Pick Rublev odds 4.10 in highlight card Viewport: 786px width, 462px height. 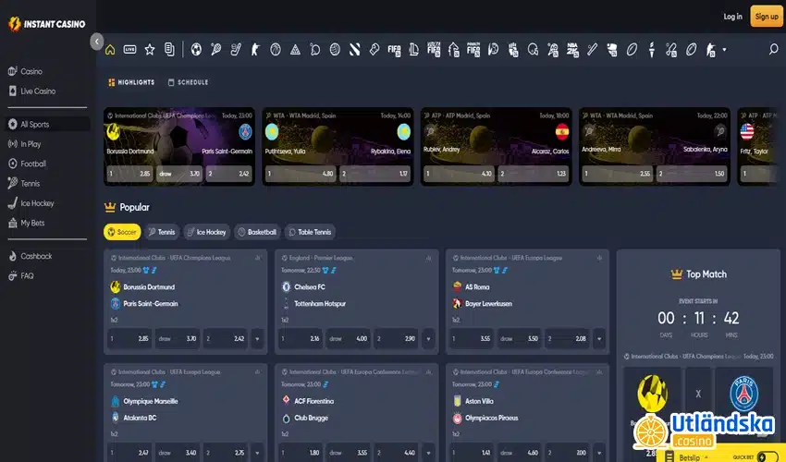click(x=459, y=174)
